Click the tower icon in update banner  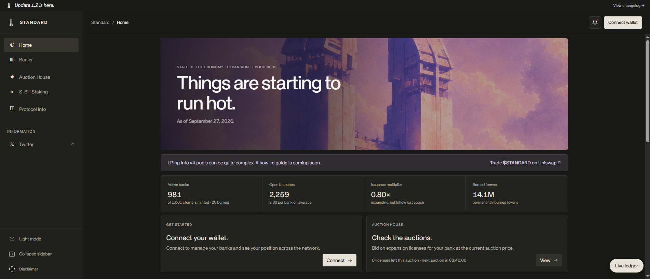9,5
